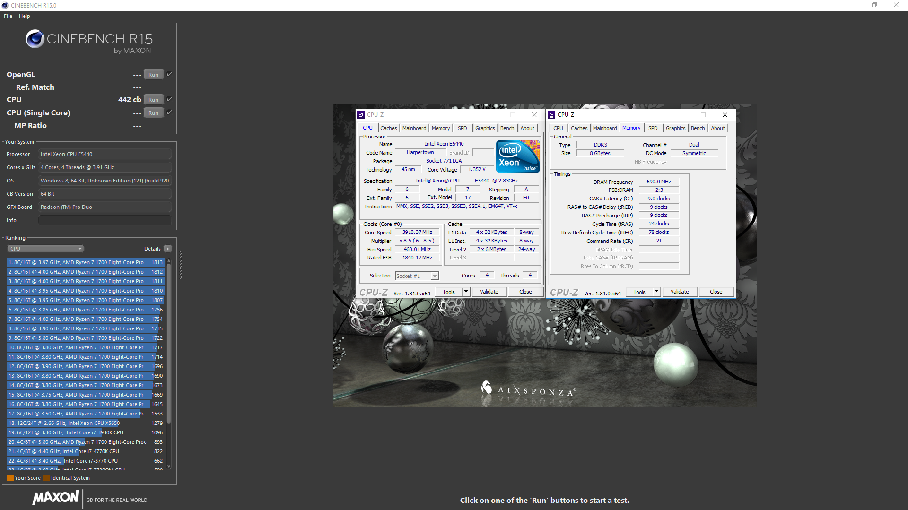908x510 pixels.
Task: Minimize the Cinebench main window
Action: click(853, 5)
